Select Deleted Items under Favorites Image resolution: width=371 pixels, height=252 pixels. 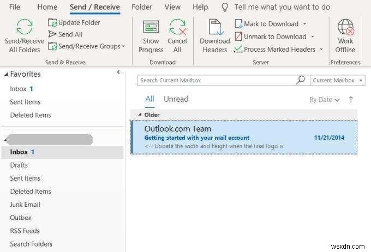(x=31, y=115)
